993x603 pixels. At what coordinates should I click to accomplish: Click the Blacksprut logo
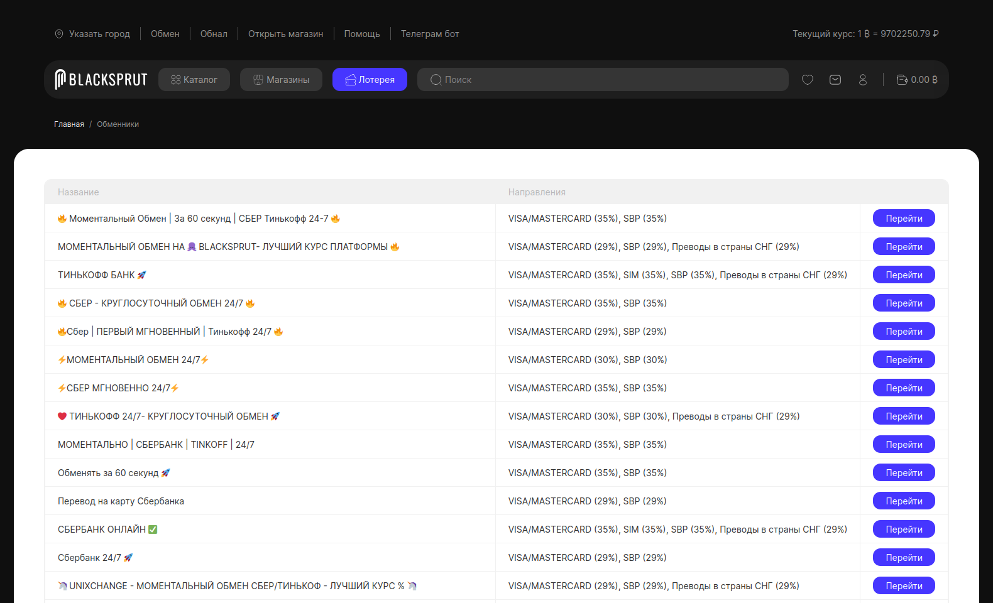101,80
